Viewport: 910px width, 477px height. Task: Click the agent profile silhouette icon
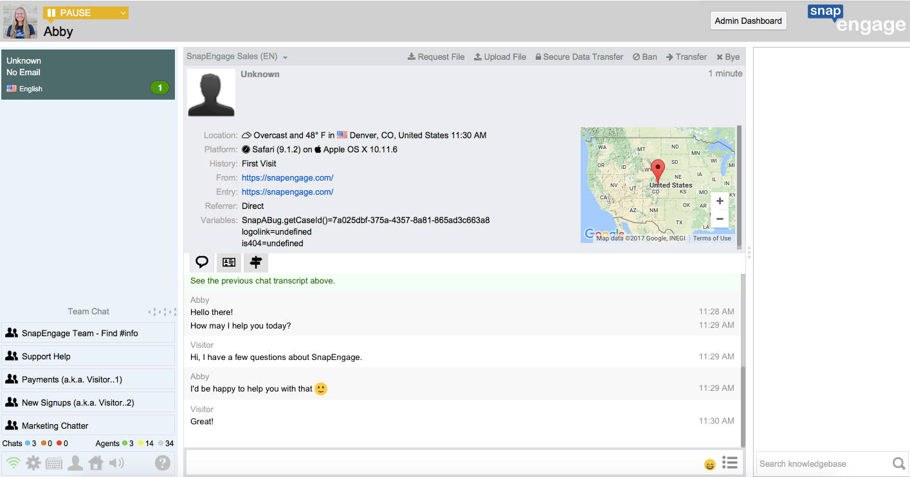tap(75, 463)
